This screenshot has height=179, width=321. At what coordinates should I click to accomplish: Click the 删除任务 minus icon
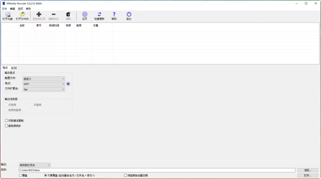tap(54, 14)
